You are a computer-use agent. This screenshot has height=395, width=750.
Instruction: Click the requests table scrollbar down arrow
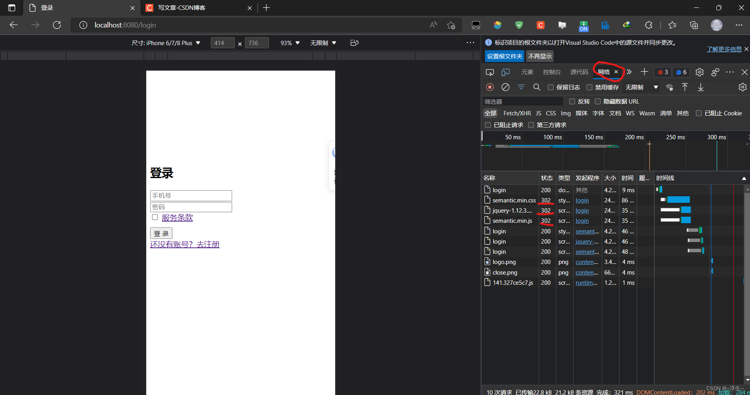tap(747, 380)
